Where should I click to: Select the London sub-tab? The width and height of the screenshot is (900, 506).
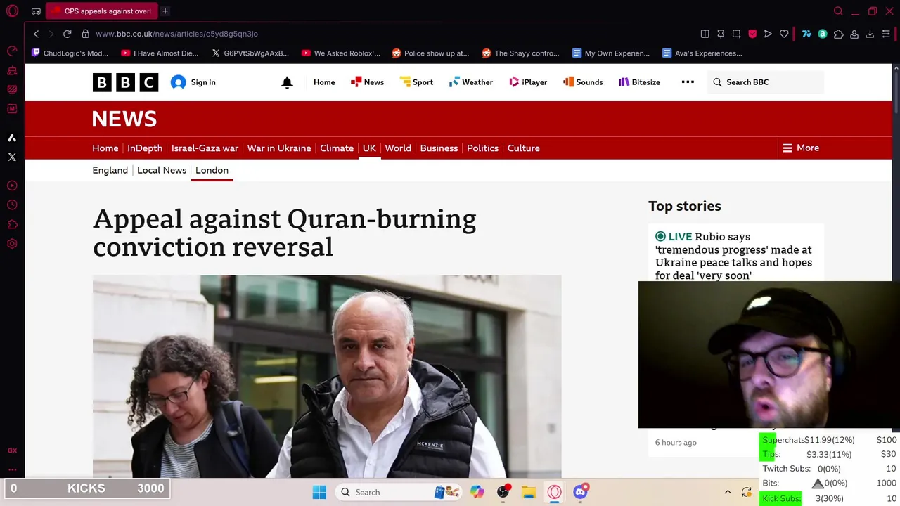tap(212, 170)
